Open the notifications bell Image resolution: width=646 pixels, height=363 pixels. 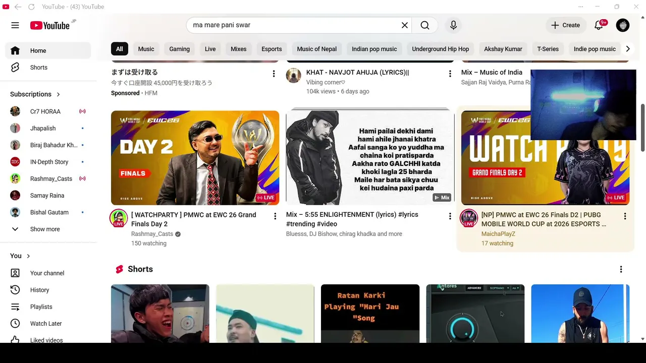(x=599, y=25)
